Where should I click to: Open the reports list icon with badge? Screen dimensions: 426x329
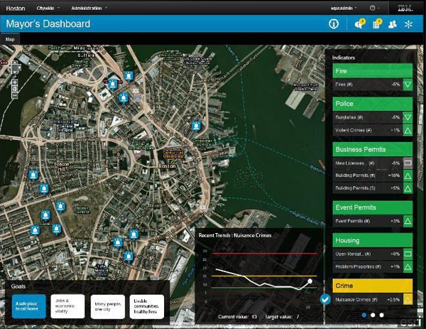376,24
